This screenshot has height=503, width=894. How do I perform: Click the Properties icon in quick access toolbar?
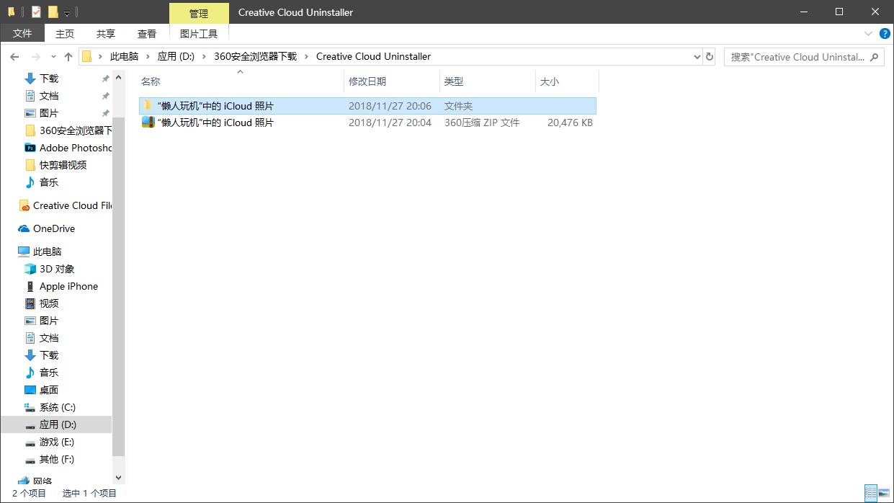click(36, 12)
